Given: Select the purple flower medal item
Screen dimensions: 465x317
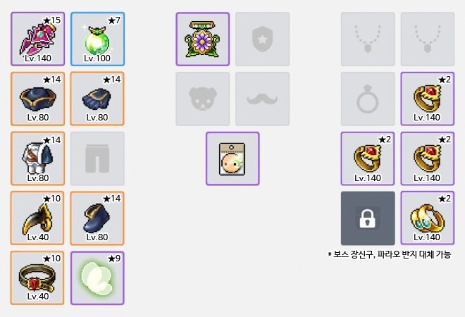Looking at the screenshot, I should pos(203,39).
